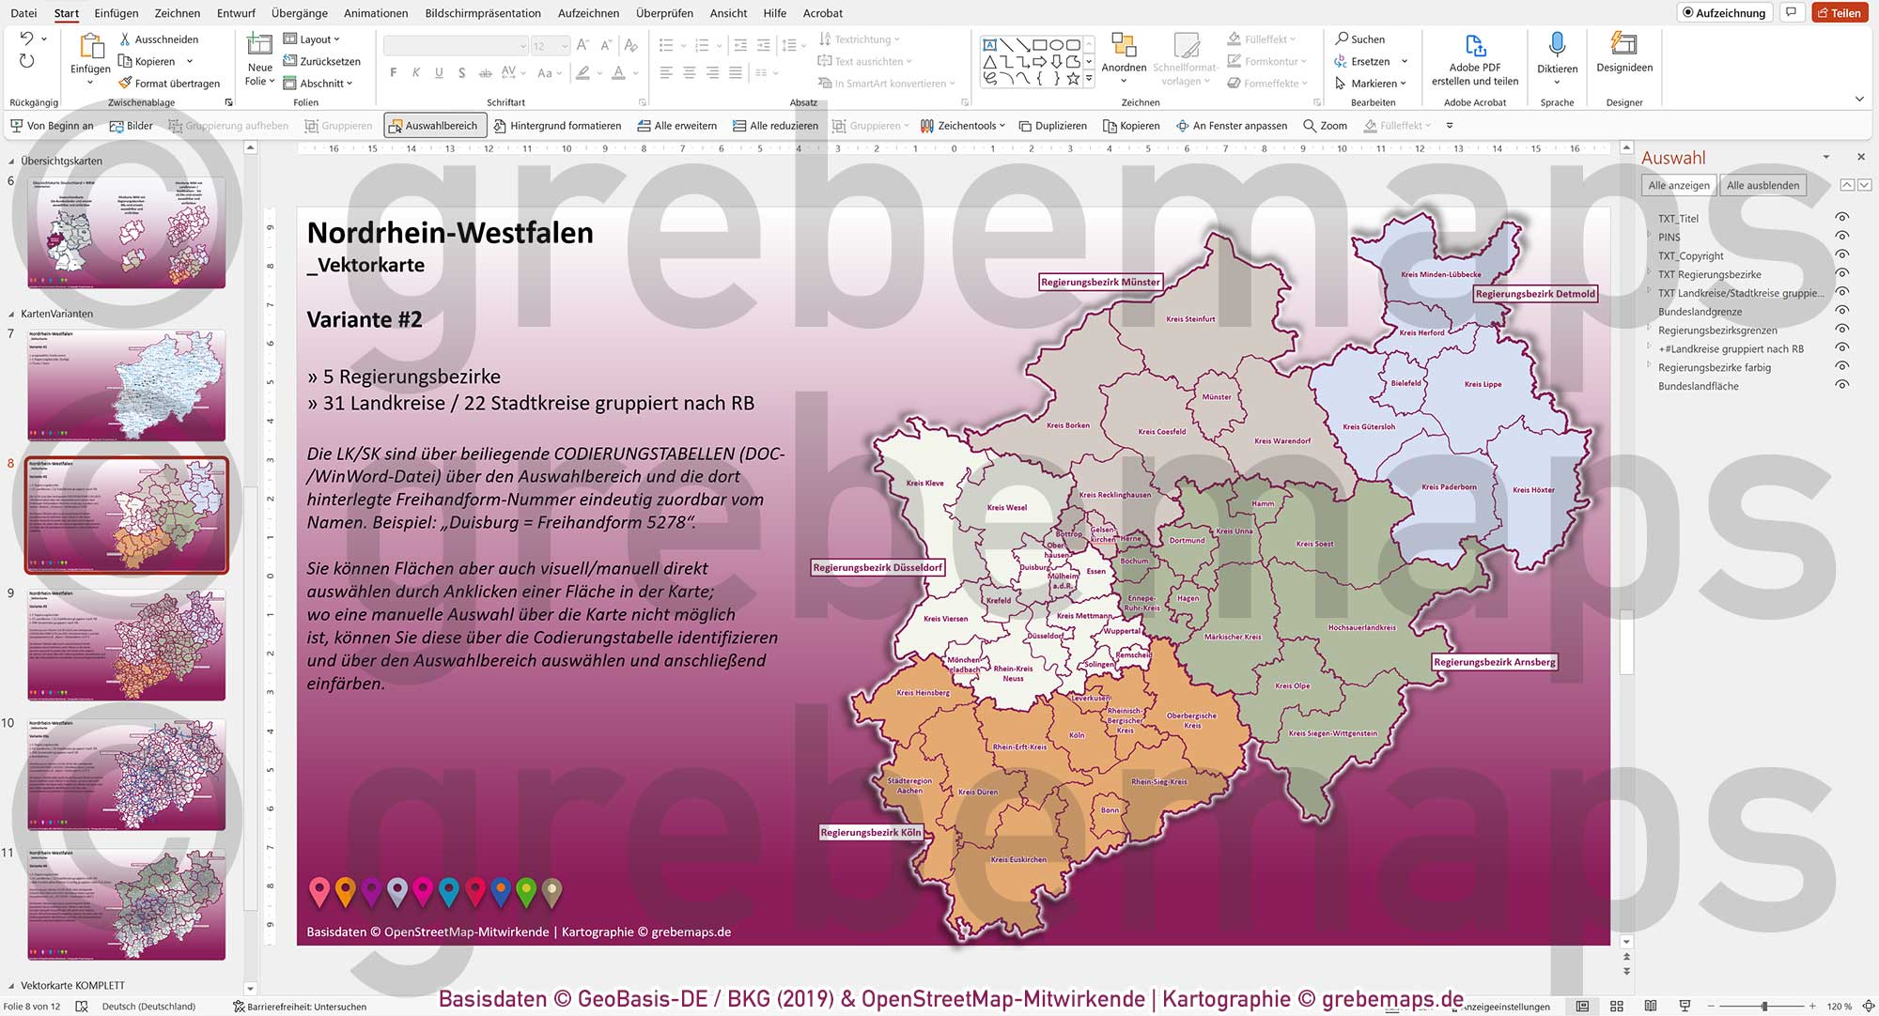Open the Ansicht ribbon tab

pyautogui.click(x=727, y=13)
